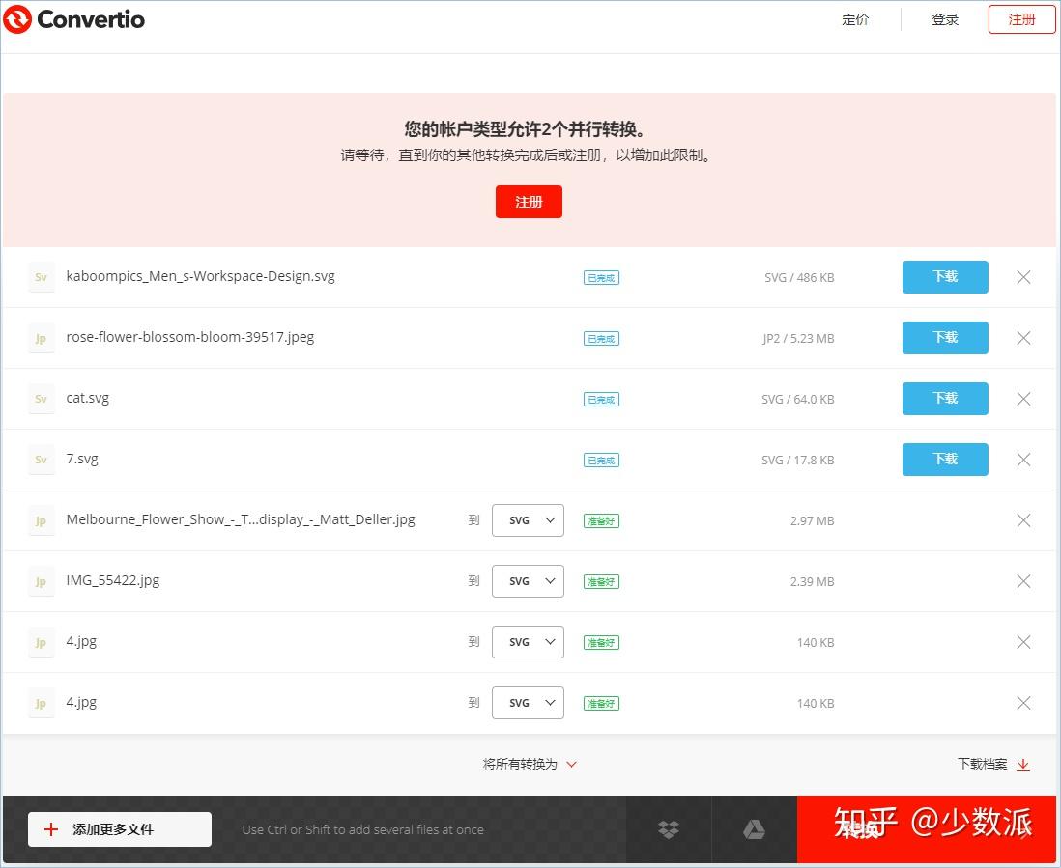Viewport: 1061px width, 868px height.
Task: Click the red 注册 button in the banner
Action: point(529,202)
